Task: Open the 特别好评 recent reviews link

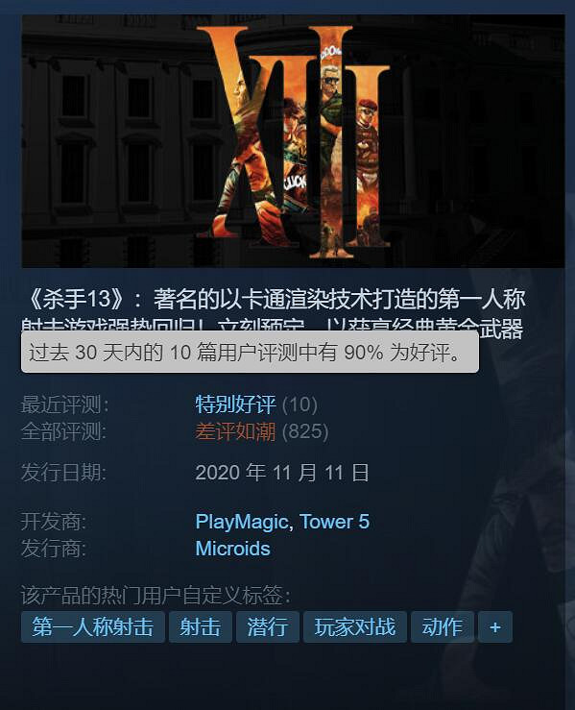Action: click(235, 404)
